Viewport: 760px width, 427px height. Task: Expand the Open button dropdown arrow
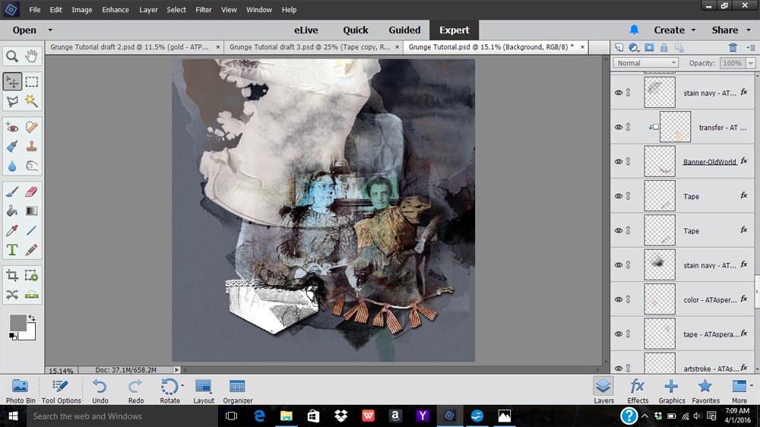50,30
